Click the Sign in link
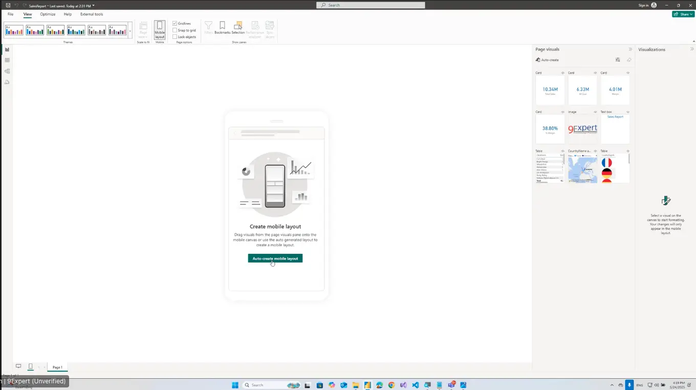The width and height of the screenshot is (696, 390). tap(643, 5)
